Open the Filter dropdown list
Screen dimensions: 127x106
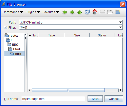click(120, 27)
